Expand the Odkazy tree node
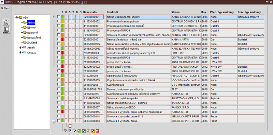Screen dimensions: 273x135 [x=21, y=53]
